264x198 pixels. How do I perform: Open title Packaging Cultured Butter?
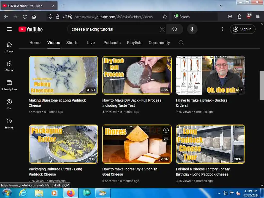click(x=55, y=172)
